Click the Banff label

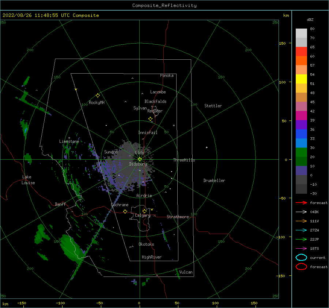[60, 204]
